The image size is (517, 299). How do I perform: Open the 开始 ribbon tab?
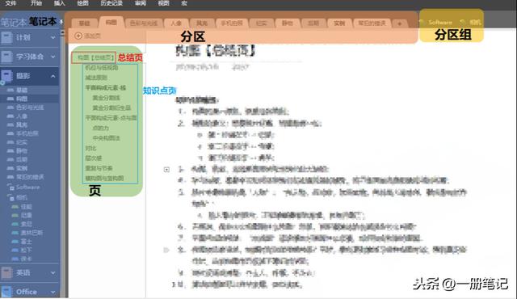pos(36,3)
